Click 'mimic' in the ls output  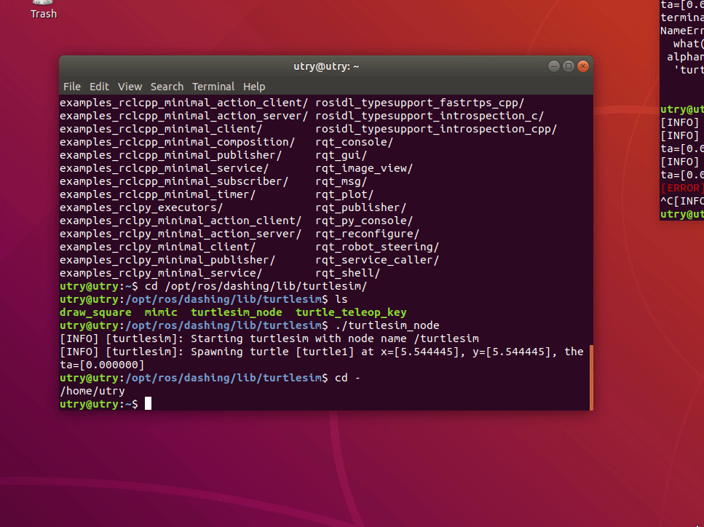[161, 312]
